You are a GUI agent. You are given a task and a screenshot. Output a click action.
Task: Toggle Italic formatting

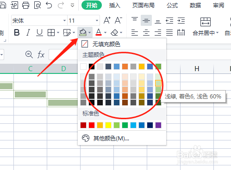point(28,32)
